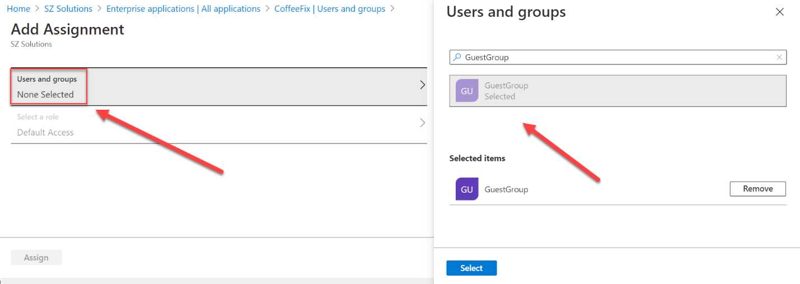This screenshot has width=800, height=284.
Task: Select GuestGroup in the search results
Action: [618, 91]
